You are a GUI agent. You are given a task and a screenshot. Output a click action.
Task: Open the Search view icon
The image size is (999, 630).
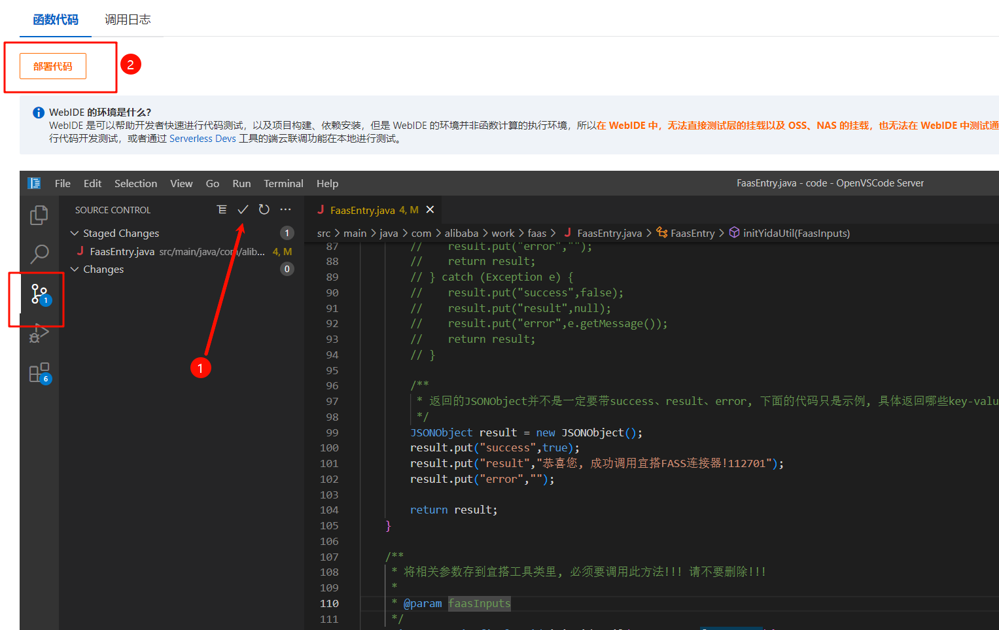click(x=39, y=254)
